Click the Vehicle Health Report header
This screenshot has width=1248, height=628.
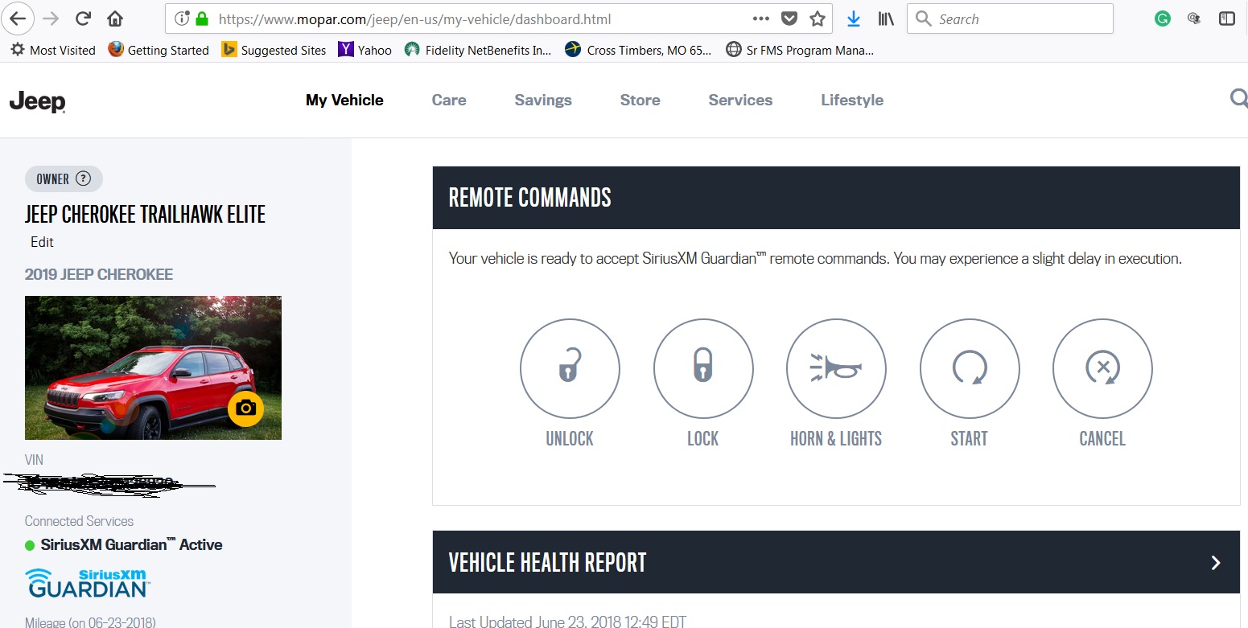coord(836,562)
